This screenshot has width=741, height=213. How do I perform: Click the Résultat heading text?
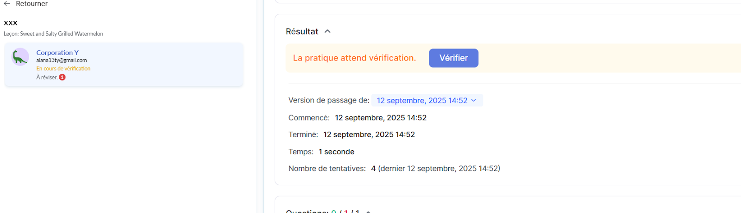click(x=302, y=31)
